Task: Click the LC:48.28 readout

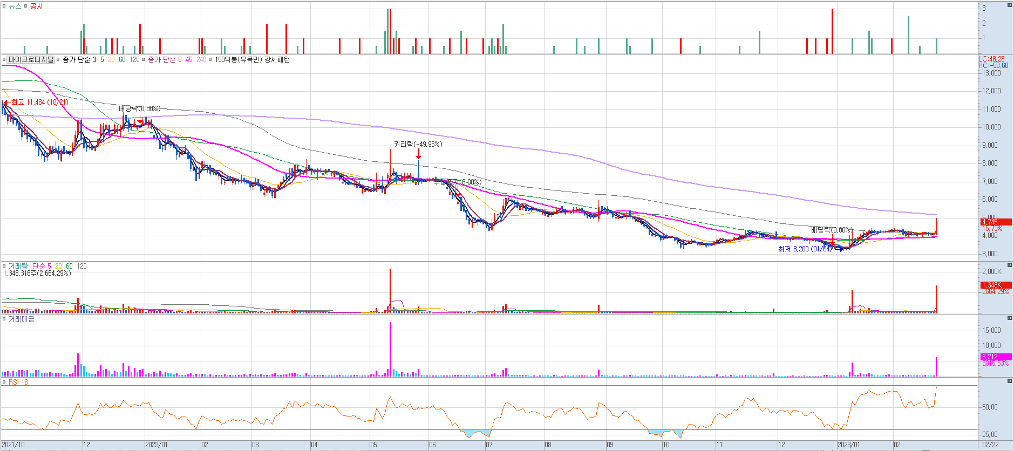Action: pyautogui.click(x=992, y=59)
